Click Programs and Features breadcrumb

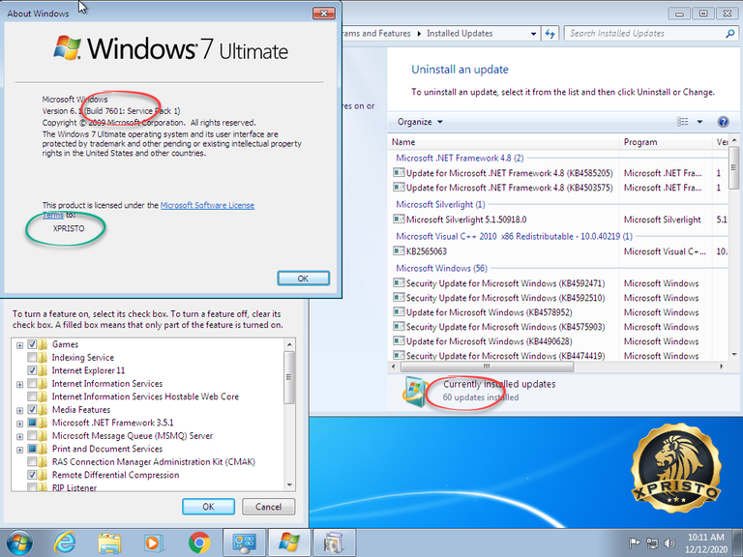click(376, 34)
